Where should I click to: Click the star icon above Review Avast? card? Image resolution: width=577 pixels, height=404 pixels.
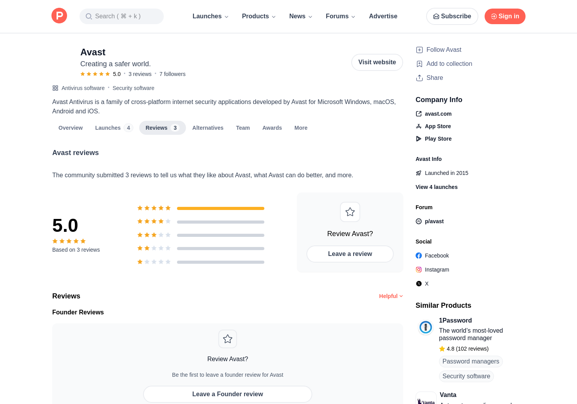pyautogui.click(x=350, y=212)
